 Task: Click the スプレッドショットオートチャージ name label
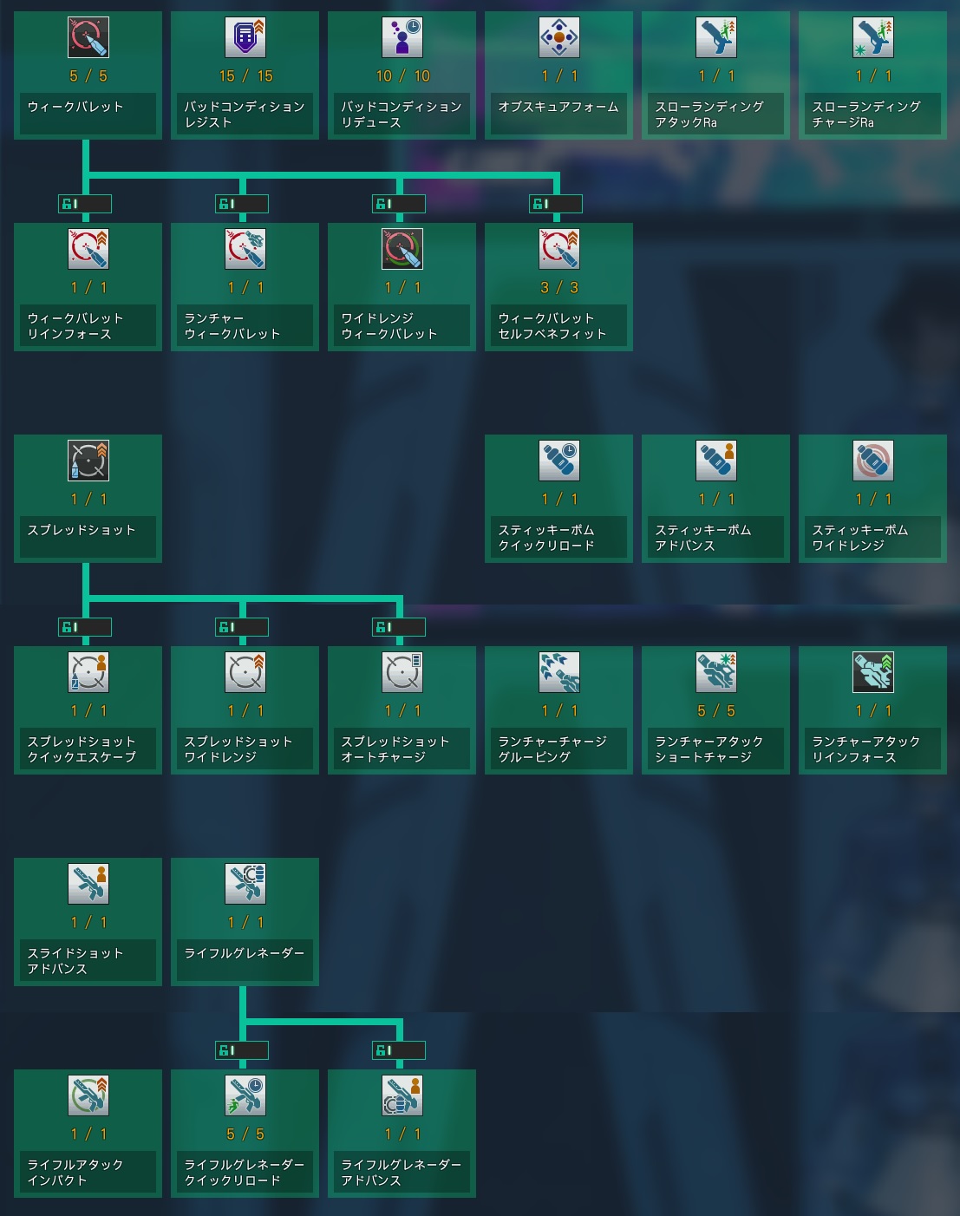click(399, 749)
